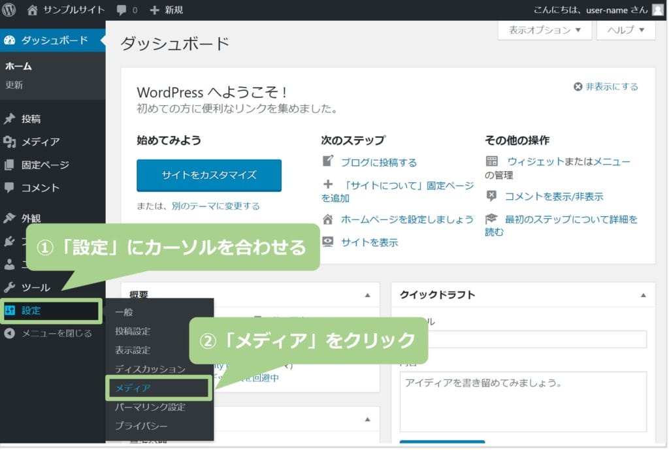Screen dimensions: 669x450
Task: Open the 表示オプション dropdown
Action: [544, 30]
